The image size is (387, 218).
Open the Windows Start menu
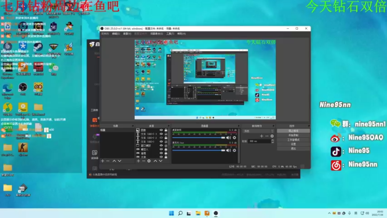tap(171, 213)
